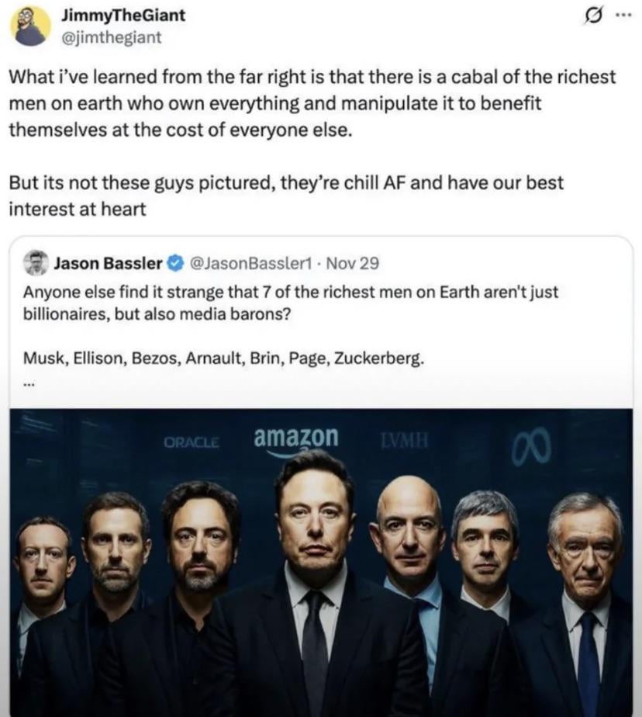This screenshot has width=642, height=717.
Task: Click the JimmyTheGiant display name
Action: 122,15
